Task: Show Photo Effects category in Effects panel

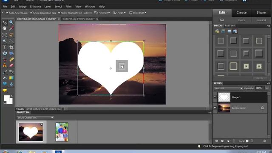Action: click(x=229, y=31)
